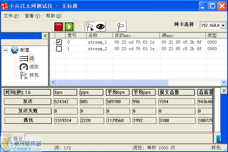This screenshot has height=152, width=228.
Task: Click the capture bps value 1319314
Action: 66,120
